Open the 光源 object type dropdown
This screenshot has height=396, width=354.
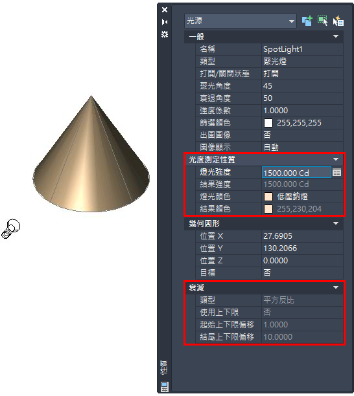point(241,21)
